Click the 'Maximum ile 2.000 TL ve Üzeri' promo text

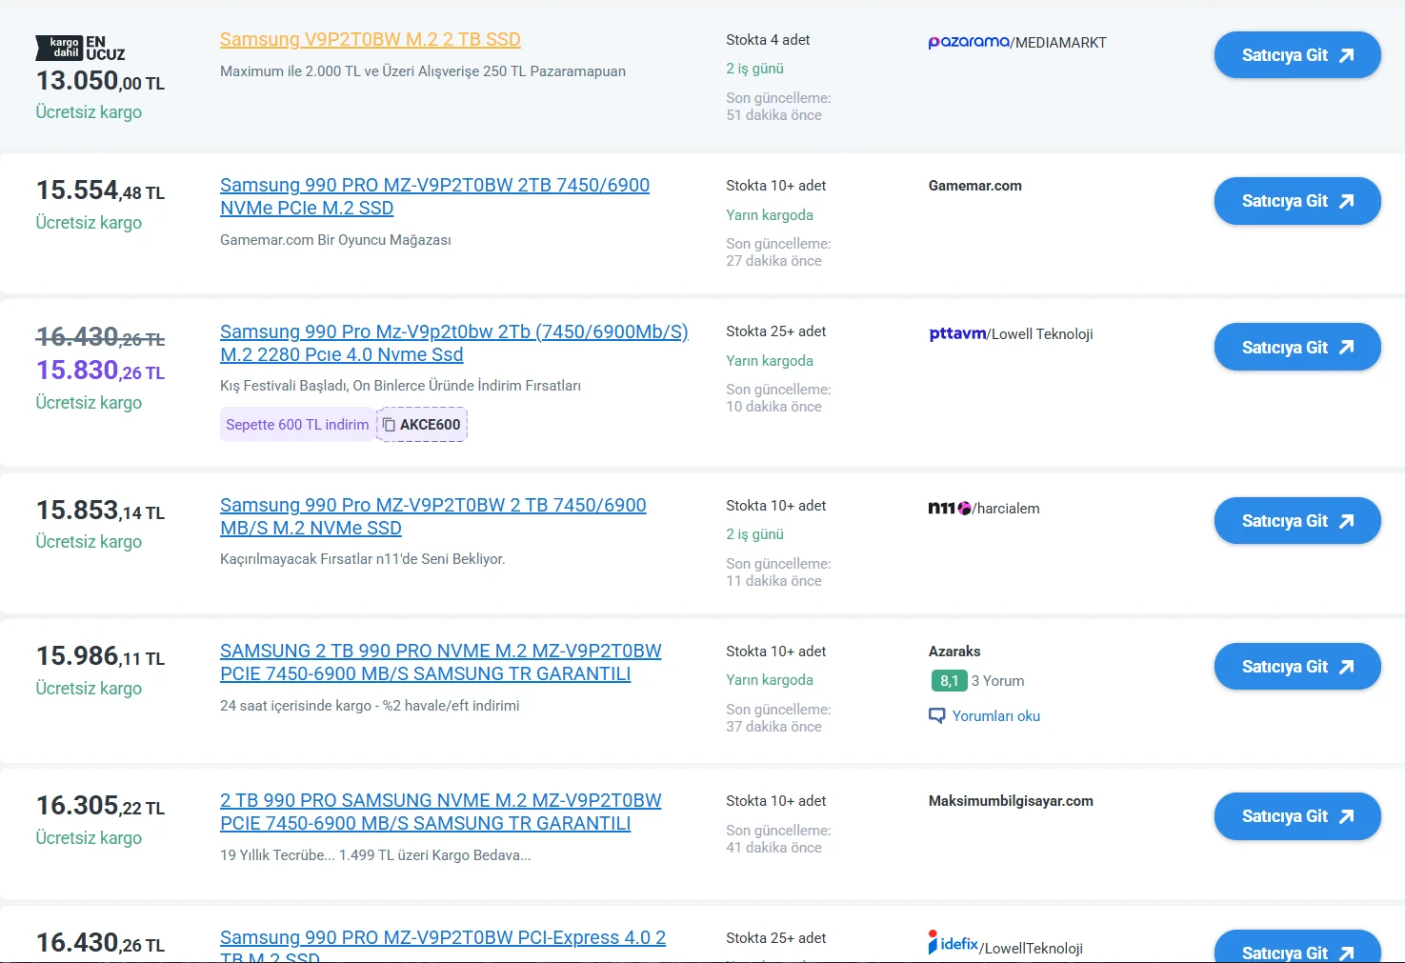point(423,71)
